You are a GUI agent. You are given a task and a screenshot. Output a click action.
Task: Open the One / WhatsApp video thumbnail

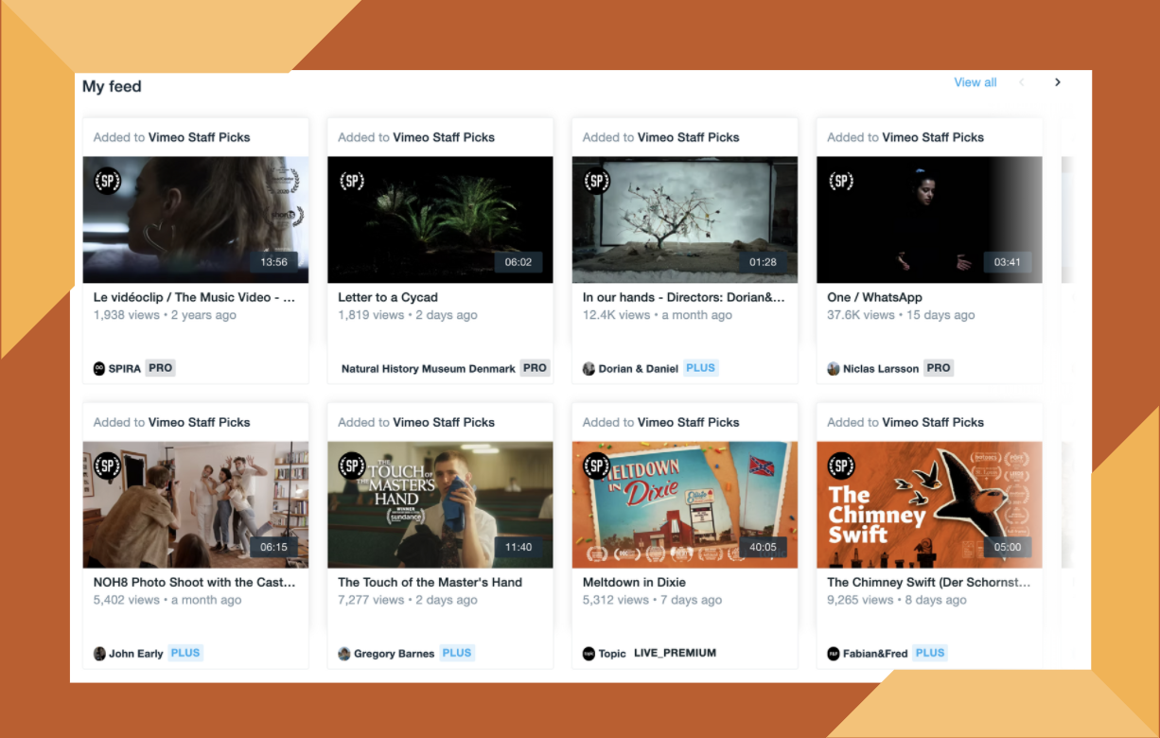pos(929,220)
